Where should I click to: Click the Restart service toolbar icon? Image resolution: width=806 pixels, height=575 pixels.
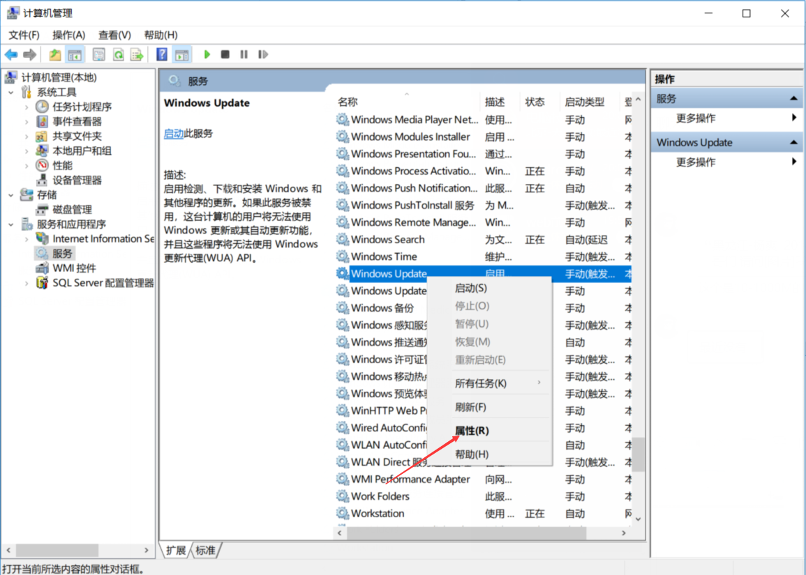coord(263,54)
